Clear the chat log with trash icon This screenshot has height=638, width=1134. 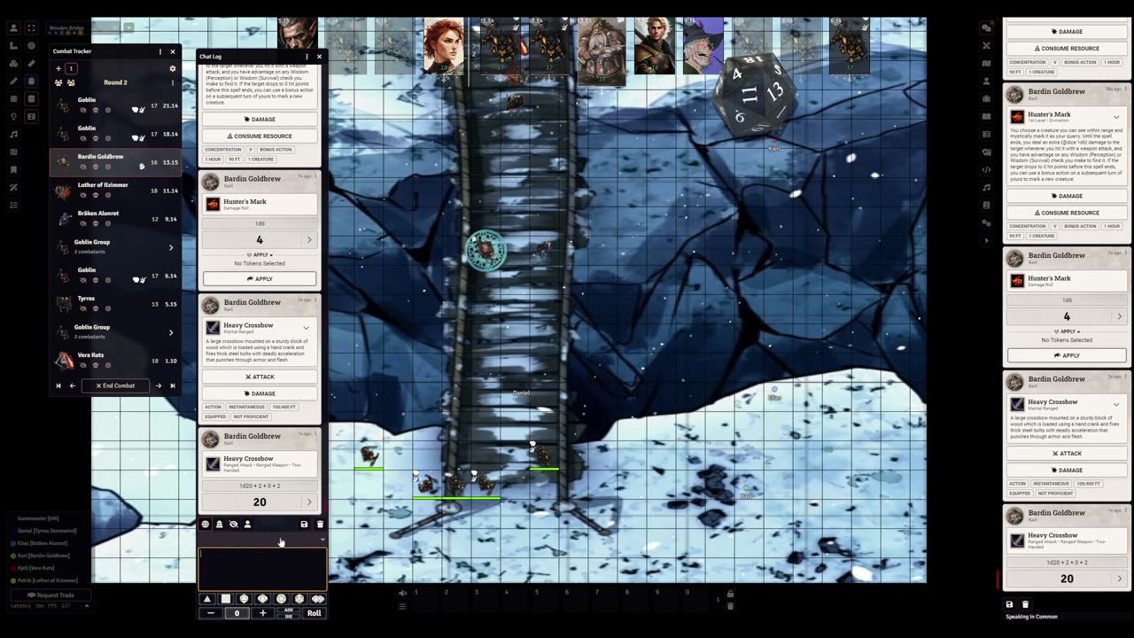(320, 525)
